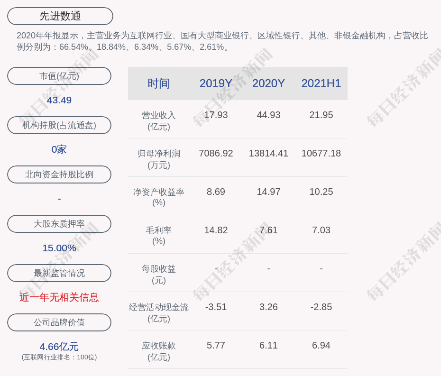Click the market value figure 43.49

59,100
